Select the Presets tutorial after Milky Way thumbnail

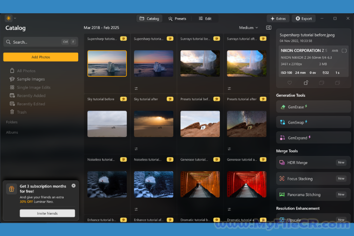coord(246,124)
